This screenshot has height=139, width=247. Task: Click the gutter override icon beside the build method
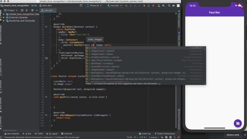pos(46,27)
